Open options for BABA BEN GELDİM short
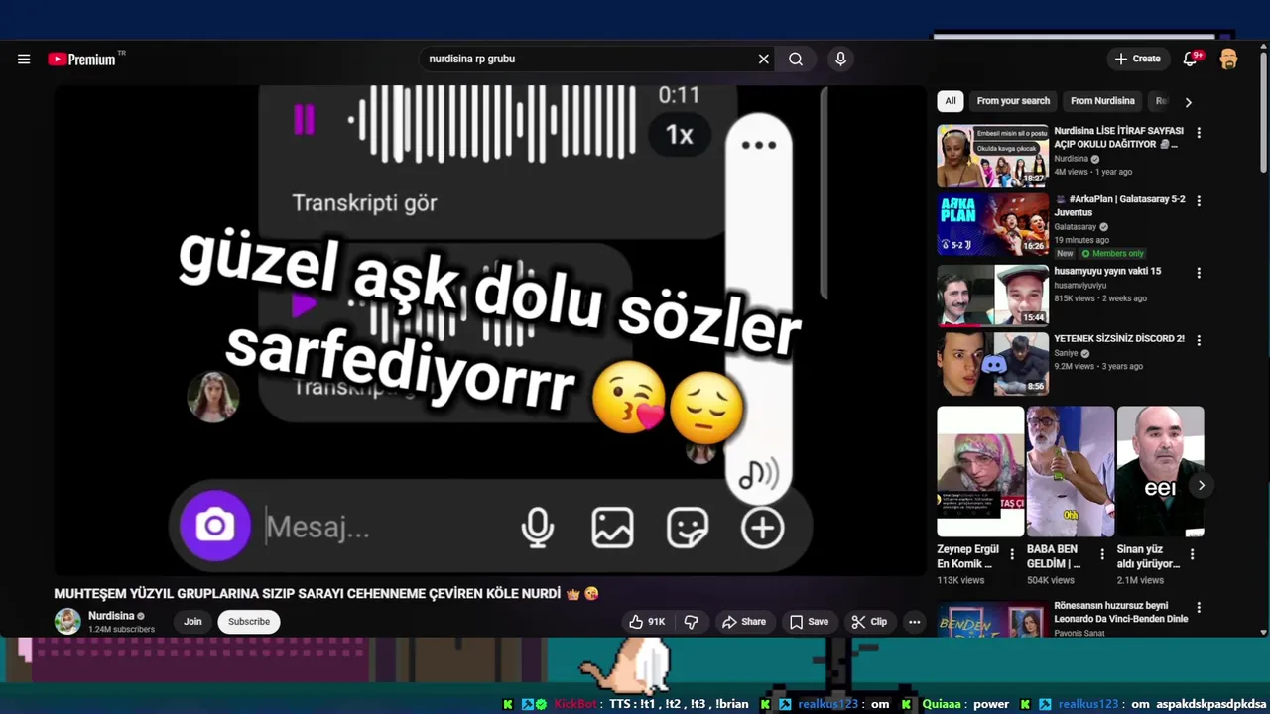The height and width of the screenshot is (714, 1270). click(x=1102, y=555)
